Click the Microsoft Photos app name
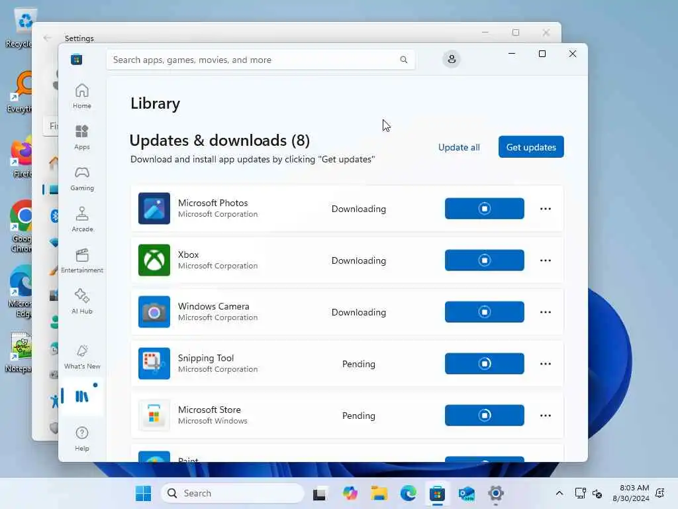Viewport: 678px width, 509px height. click(x=213, y=203)
